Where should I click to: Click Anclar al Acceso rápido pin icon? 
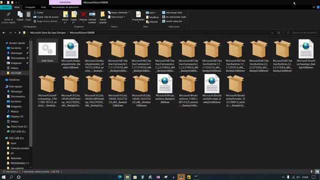pyautogui.click(x=8, y=14)
